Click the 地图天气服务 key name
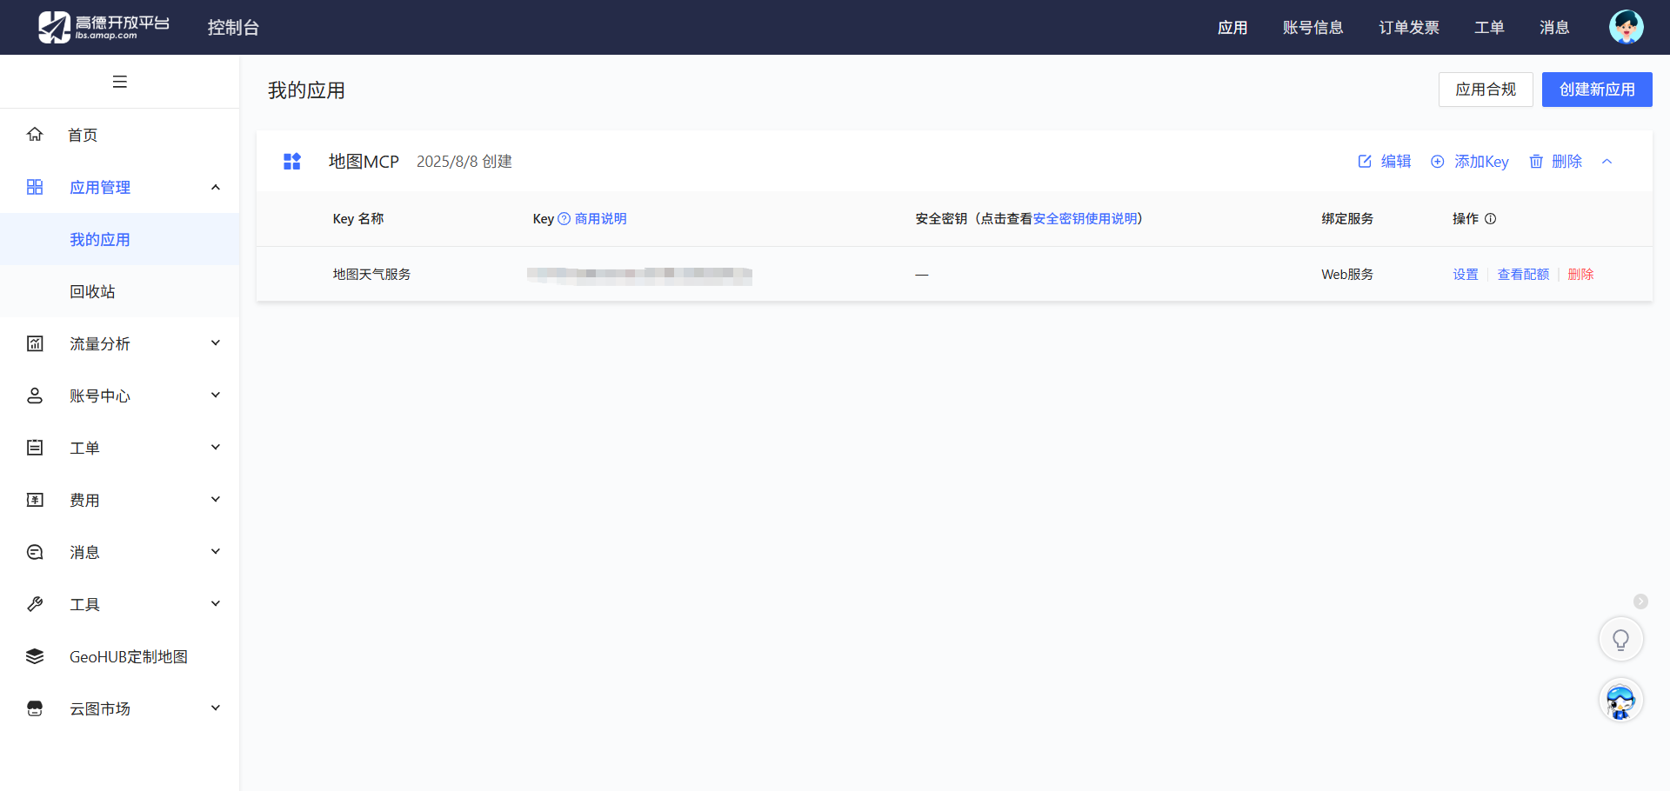This screenshot has width=1670, height=791. point(371,275)
